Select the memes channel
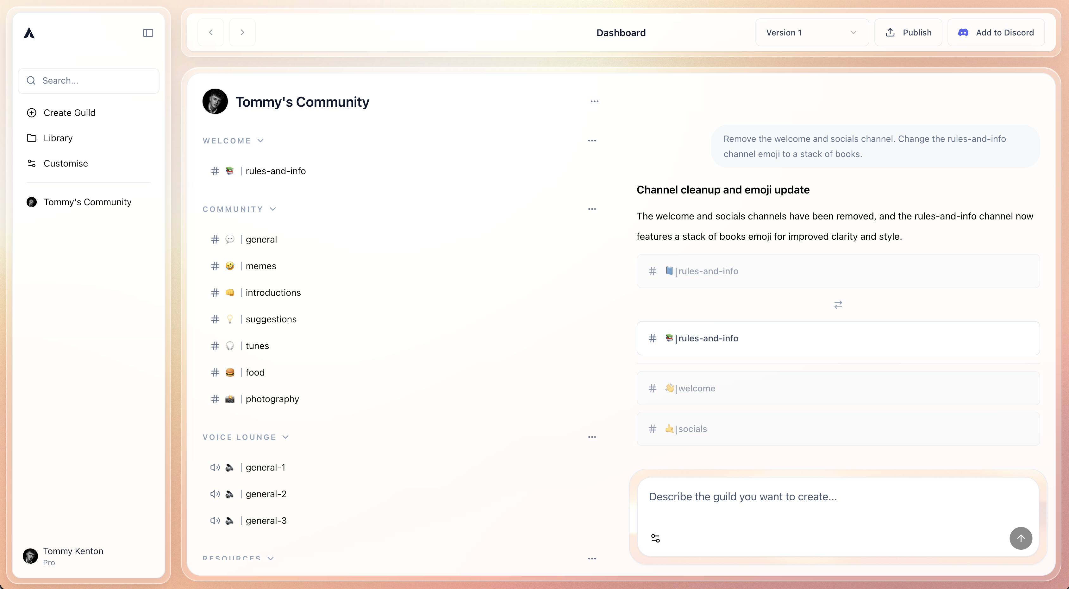This screenshot has width=1069, height=589. [x=261, y=266]
